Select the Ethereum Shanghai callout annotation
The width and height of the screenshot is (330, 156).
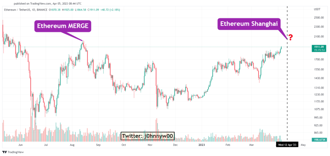pyautogui.click(x=249, y=23)
